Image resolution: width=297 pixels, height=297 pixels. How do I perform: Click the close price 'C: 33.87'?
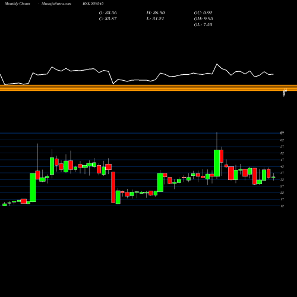point(108,19)
